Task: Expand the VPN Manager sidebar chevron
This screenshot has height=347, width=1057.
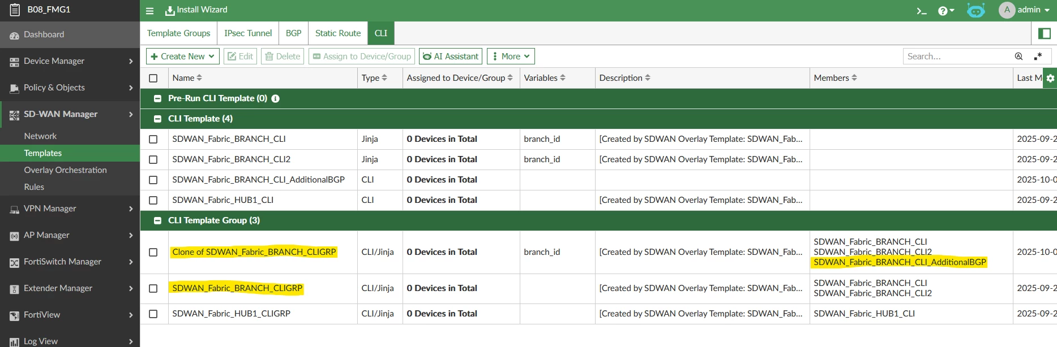Action: [x=131, y=209]
